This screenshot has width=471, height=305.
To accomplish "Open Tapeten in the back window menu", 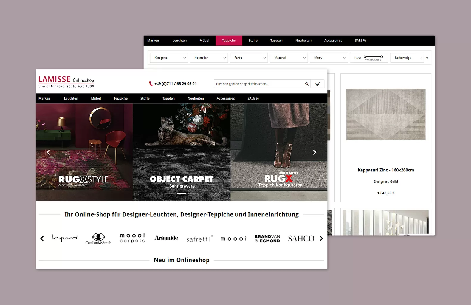I will tap(276, 41).
